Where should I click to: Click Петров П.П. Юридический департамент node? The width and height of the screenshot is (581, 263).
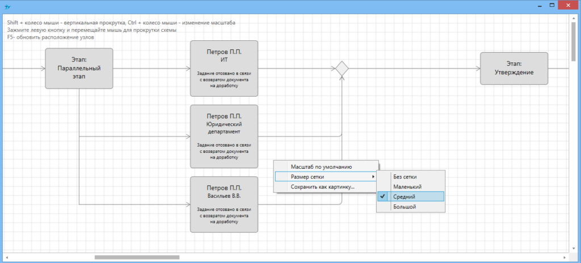pyautogui.click(x=224, y=136)
